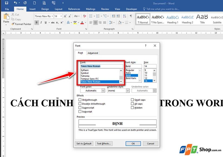Expand the Underline style dropdown
This screenshot has height=157, width=223.
128,91
